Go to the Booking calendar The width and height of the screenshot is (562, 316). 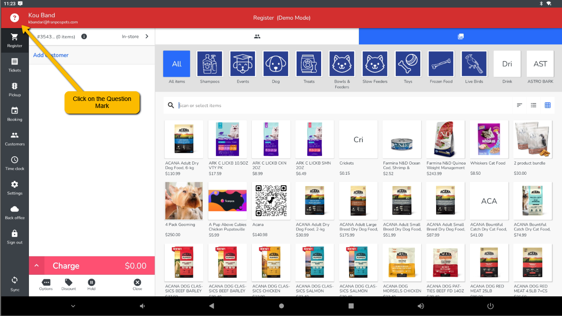[x=14, y=114]
